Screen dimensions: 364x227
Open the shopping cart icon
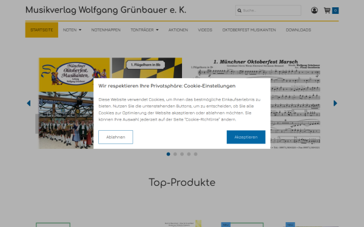pyautogui.click(x=327, y=10)
